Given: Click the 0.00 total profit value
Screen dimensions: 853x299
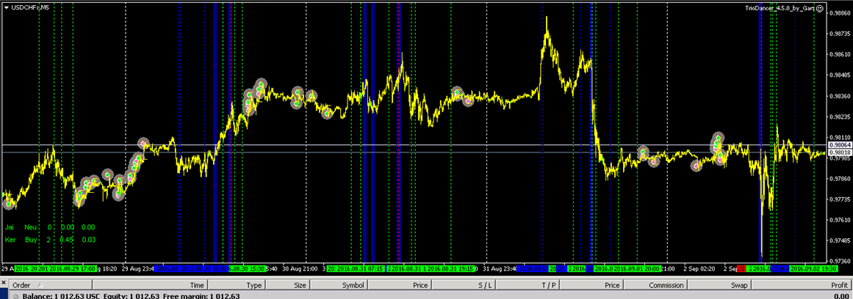Looking at the screenshot, I should tap(841, 296).
